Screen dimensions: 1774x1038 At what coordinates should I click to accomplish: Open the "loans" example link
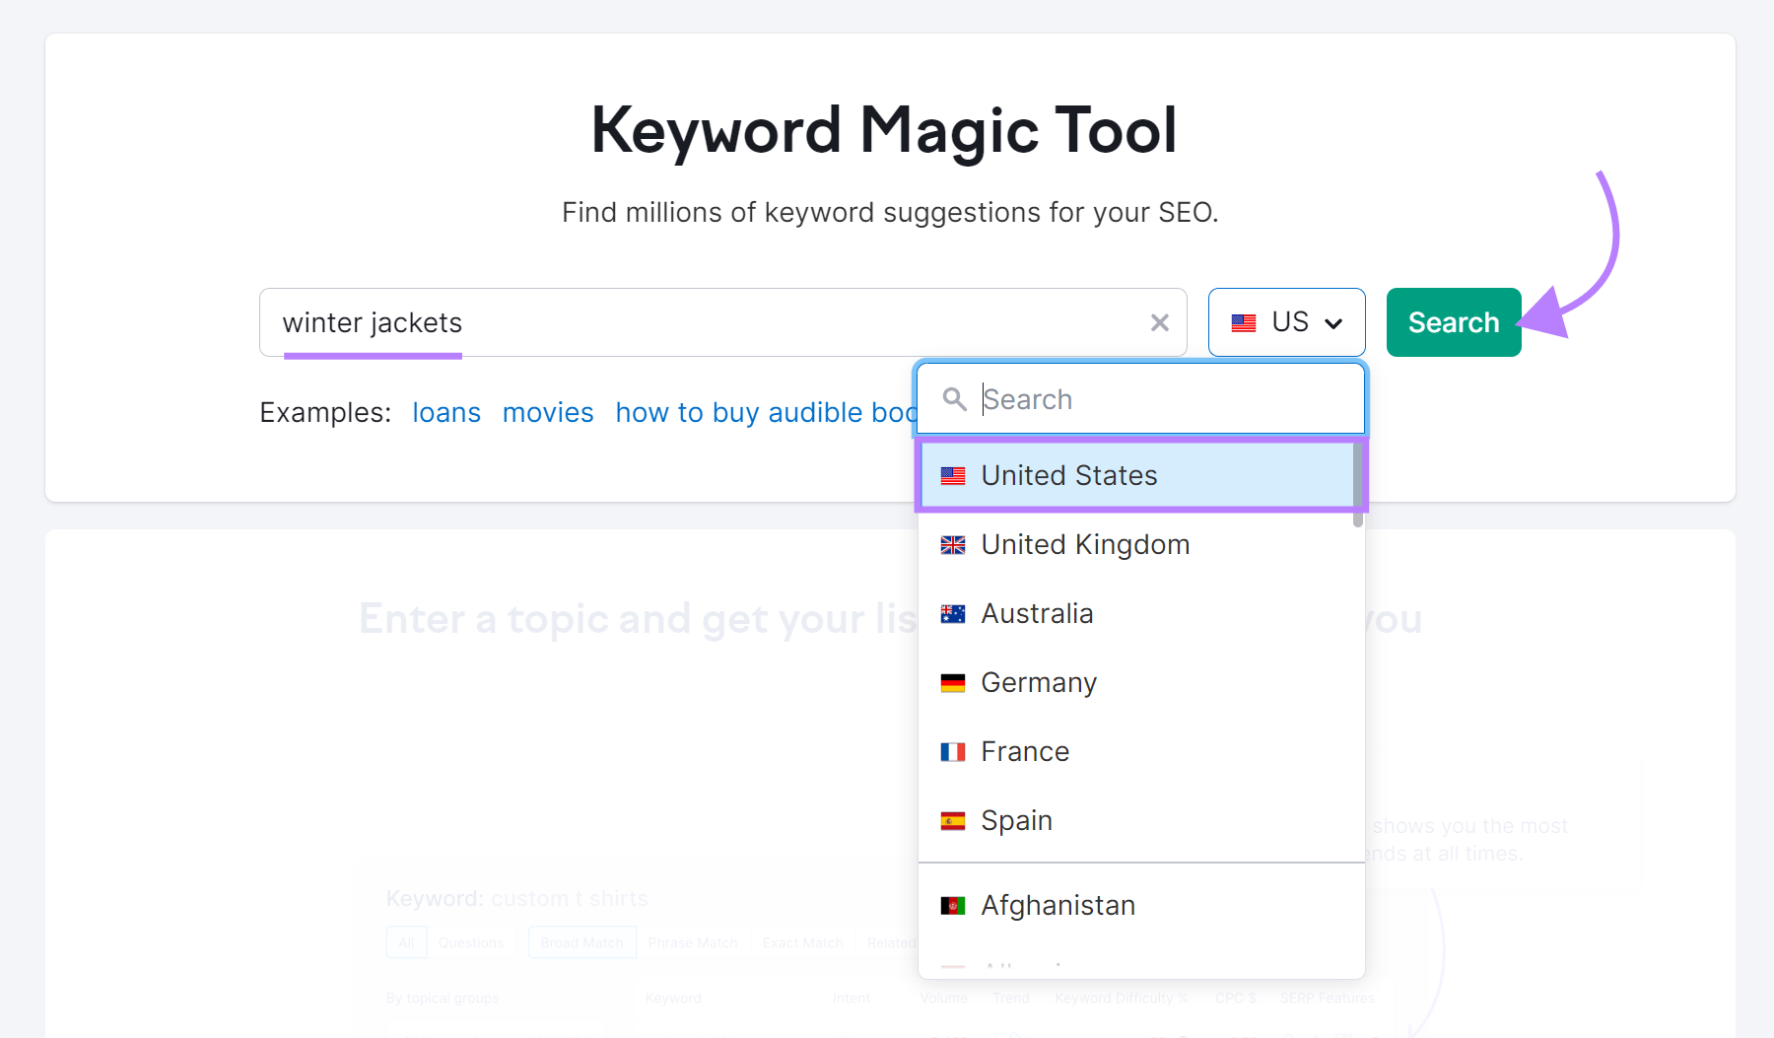click(445, 412)
